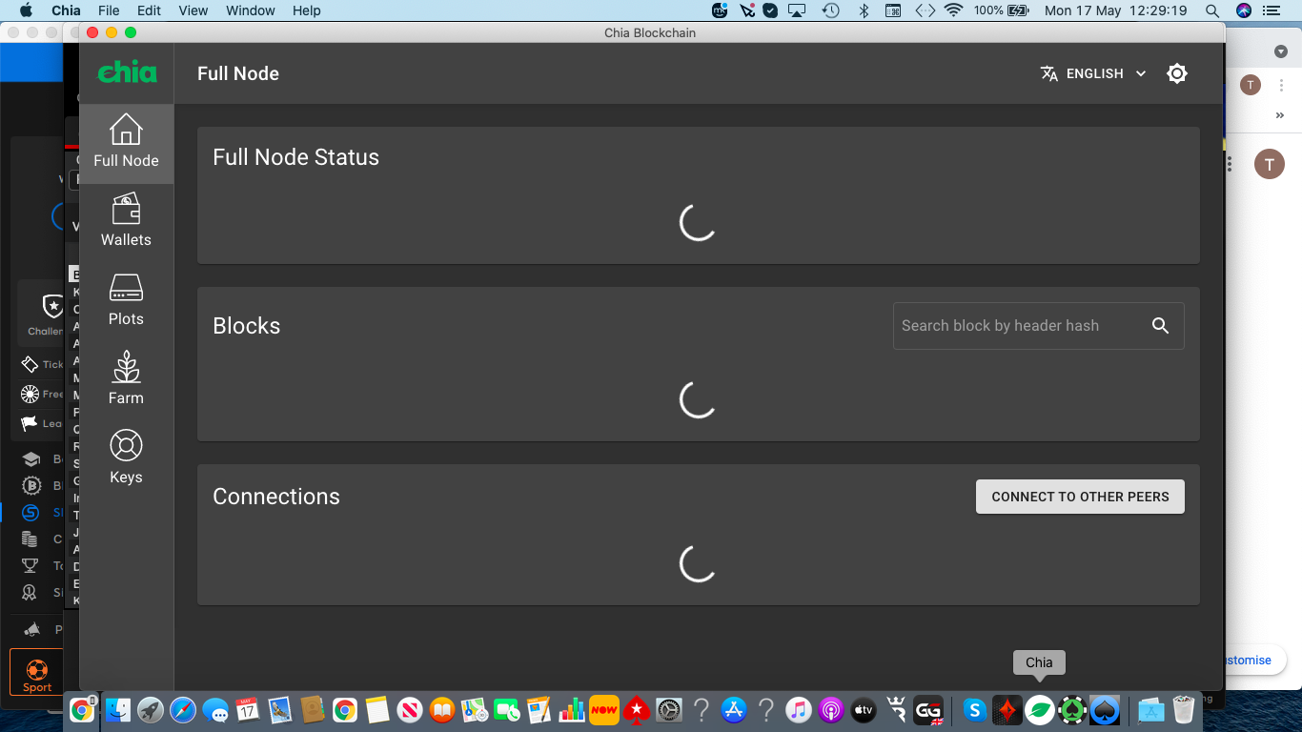Image resolution: width=1302 pixels, height=732 pixels.
Task: Open Messages from the Dock
Action: click(x=215, y=710)
